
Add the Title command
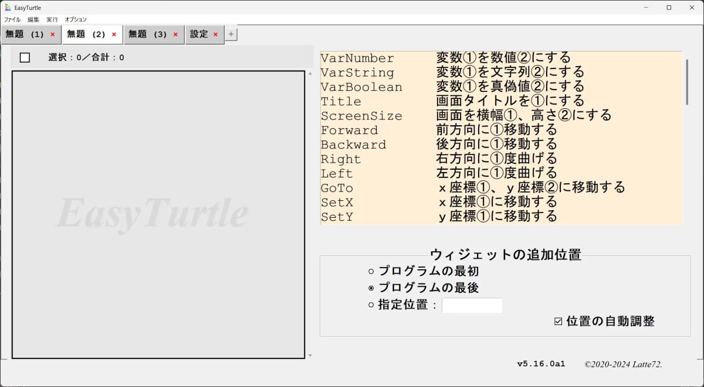502,101
